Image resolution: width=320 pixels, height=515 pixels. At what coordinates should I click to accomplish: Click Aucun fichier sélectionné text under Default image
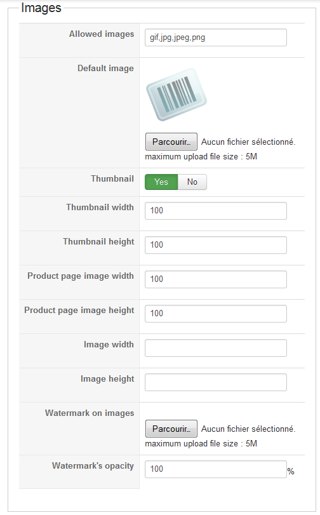pos(248,142)
